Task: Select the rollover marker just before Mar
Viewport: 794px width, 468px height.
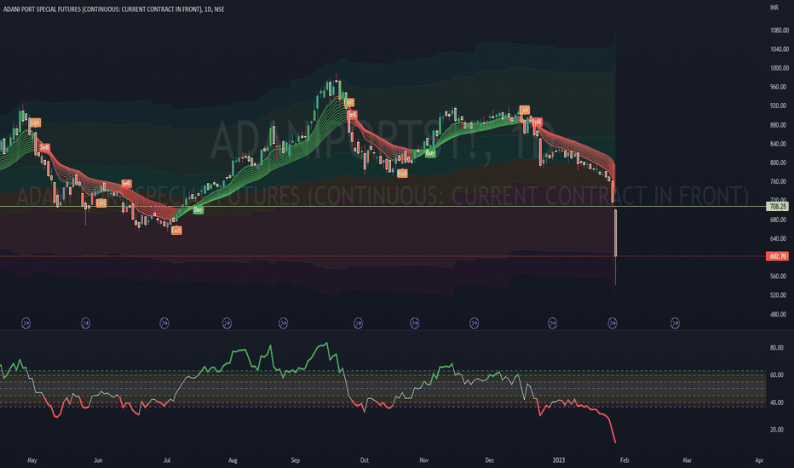Action: pyautogui.click(x=675, y=322)
